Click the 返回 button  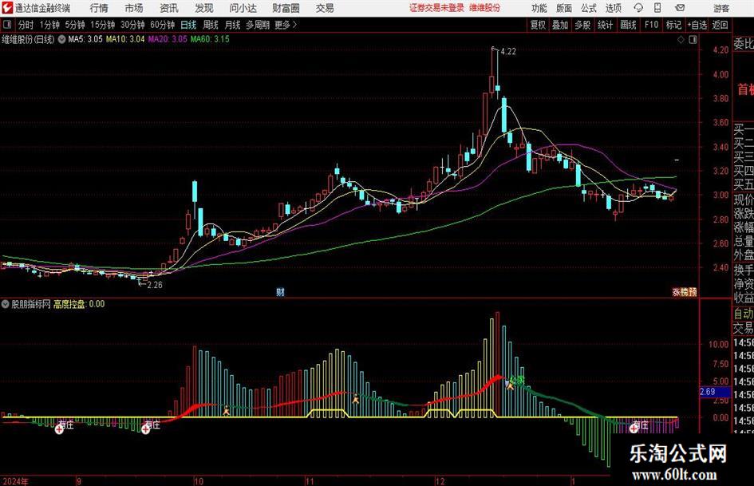[x=720, y=25]
